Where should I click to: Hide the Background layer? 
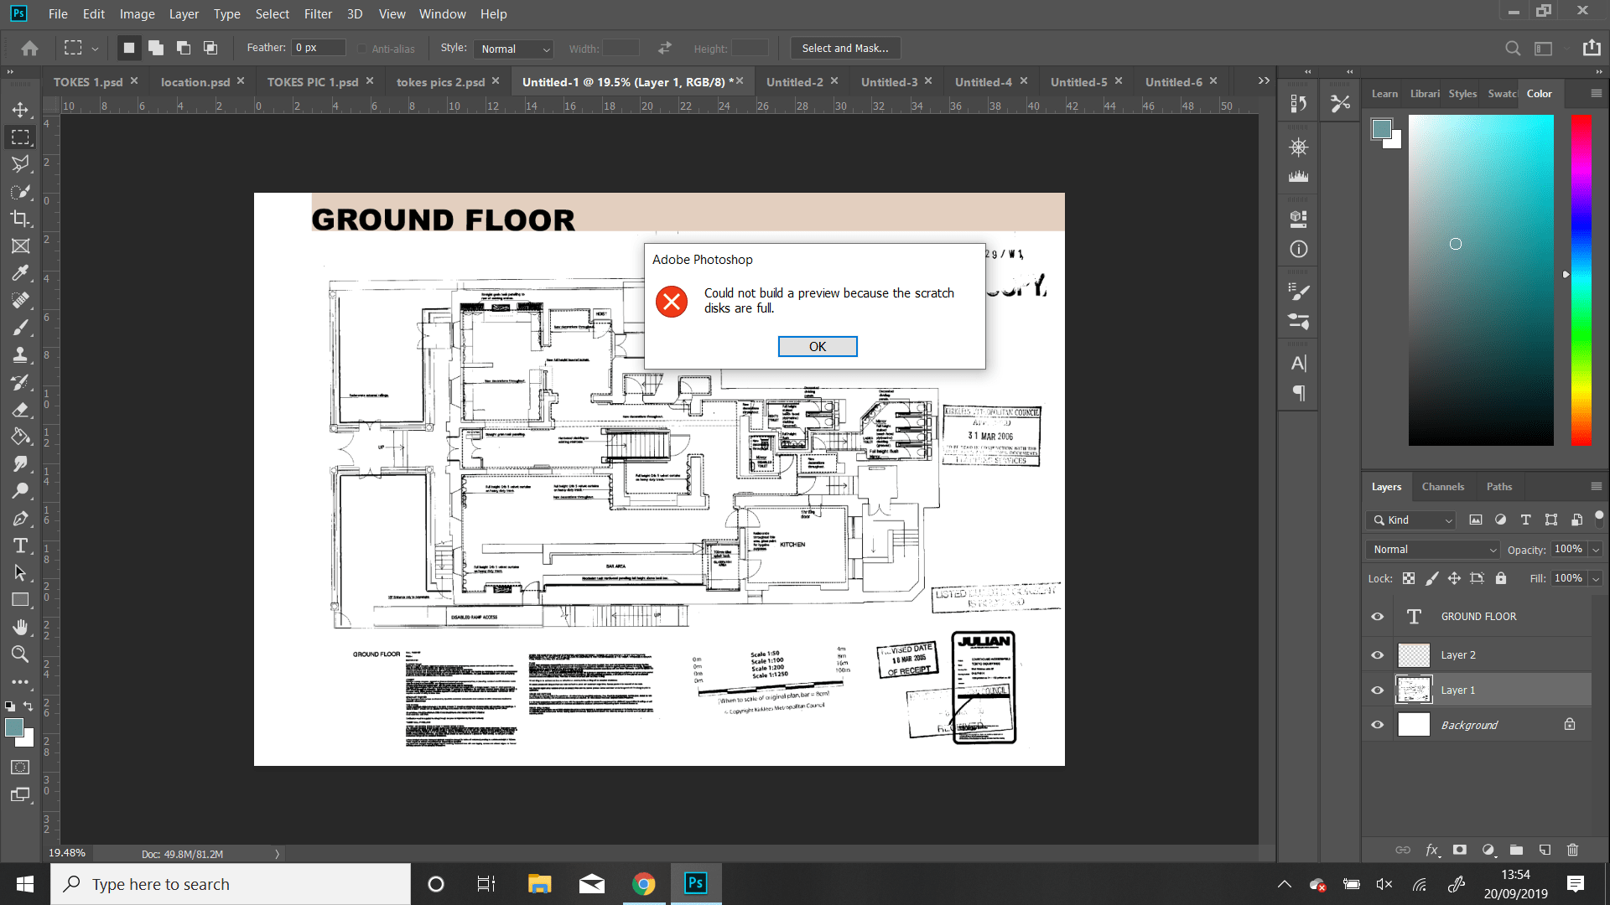click(x=1376, y=724)
